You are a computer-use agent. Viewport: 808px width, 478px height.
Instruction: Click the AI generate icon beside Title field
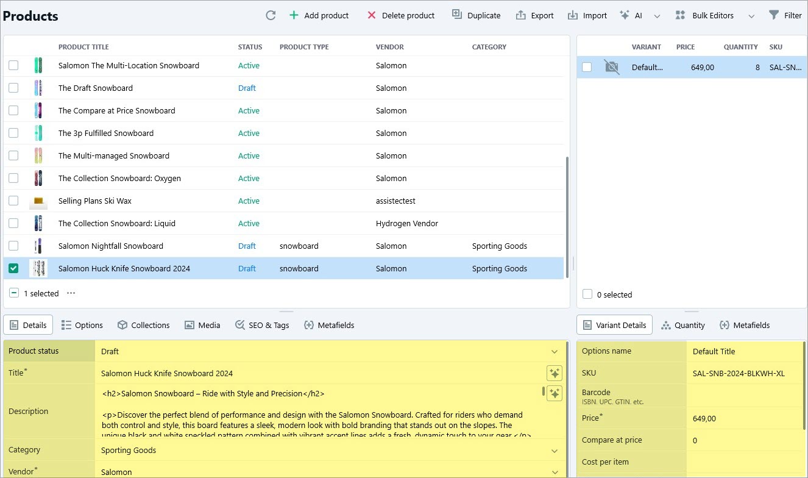coord(554,373)
